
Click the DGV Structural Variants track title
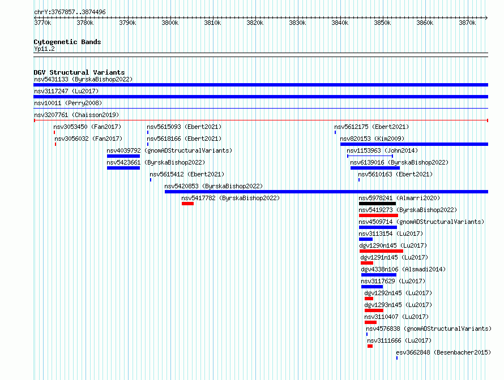(x=79, y=72)
